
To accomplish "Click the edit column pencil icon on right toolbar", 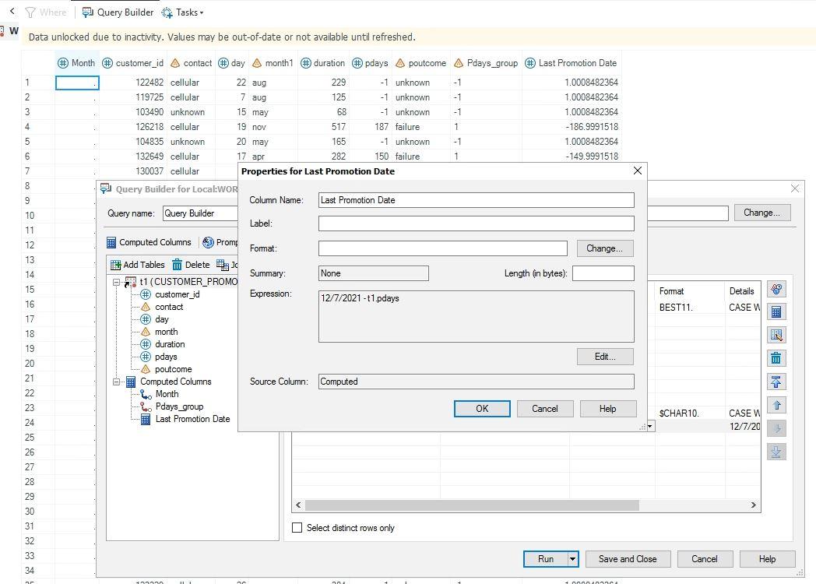I will 776,335.
